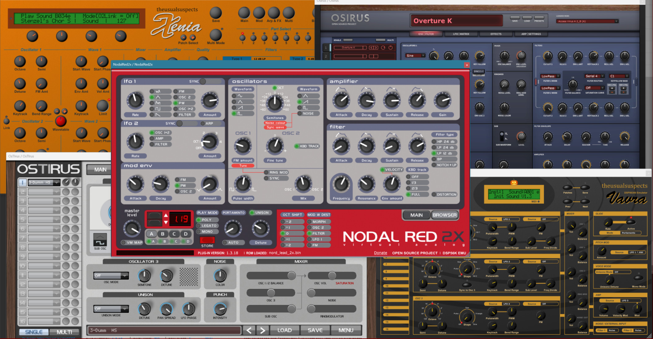This screenshot has width=653, height=339.
Task: Click the oscillator Mix knob in NodalRed2x
Action: [303, 184]
